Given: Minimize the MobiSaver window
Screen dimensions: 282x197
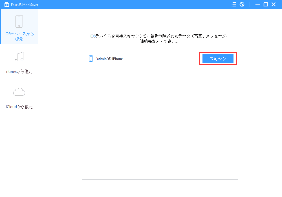Looking at the screenshot, I should (x=258, y=5).
